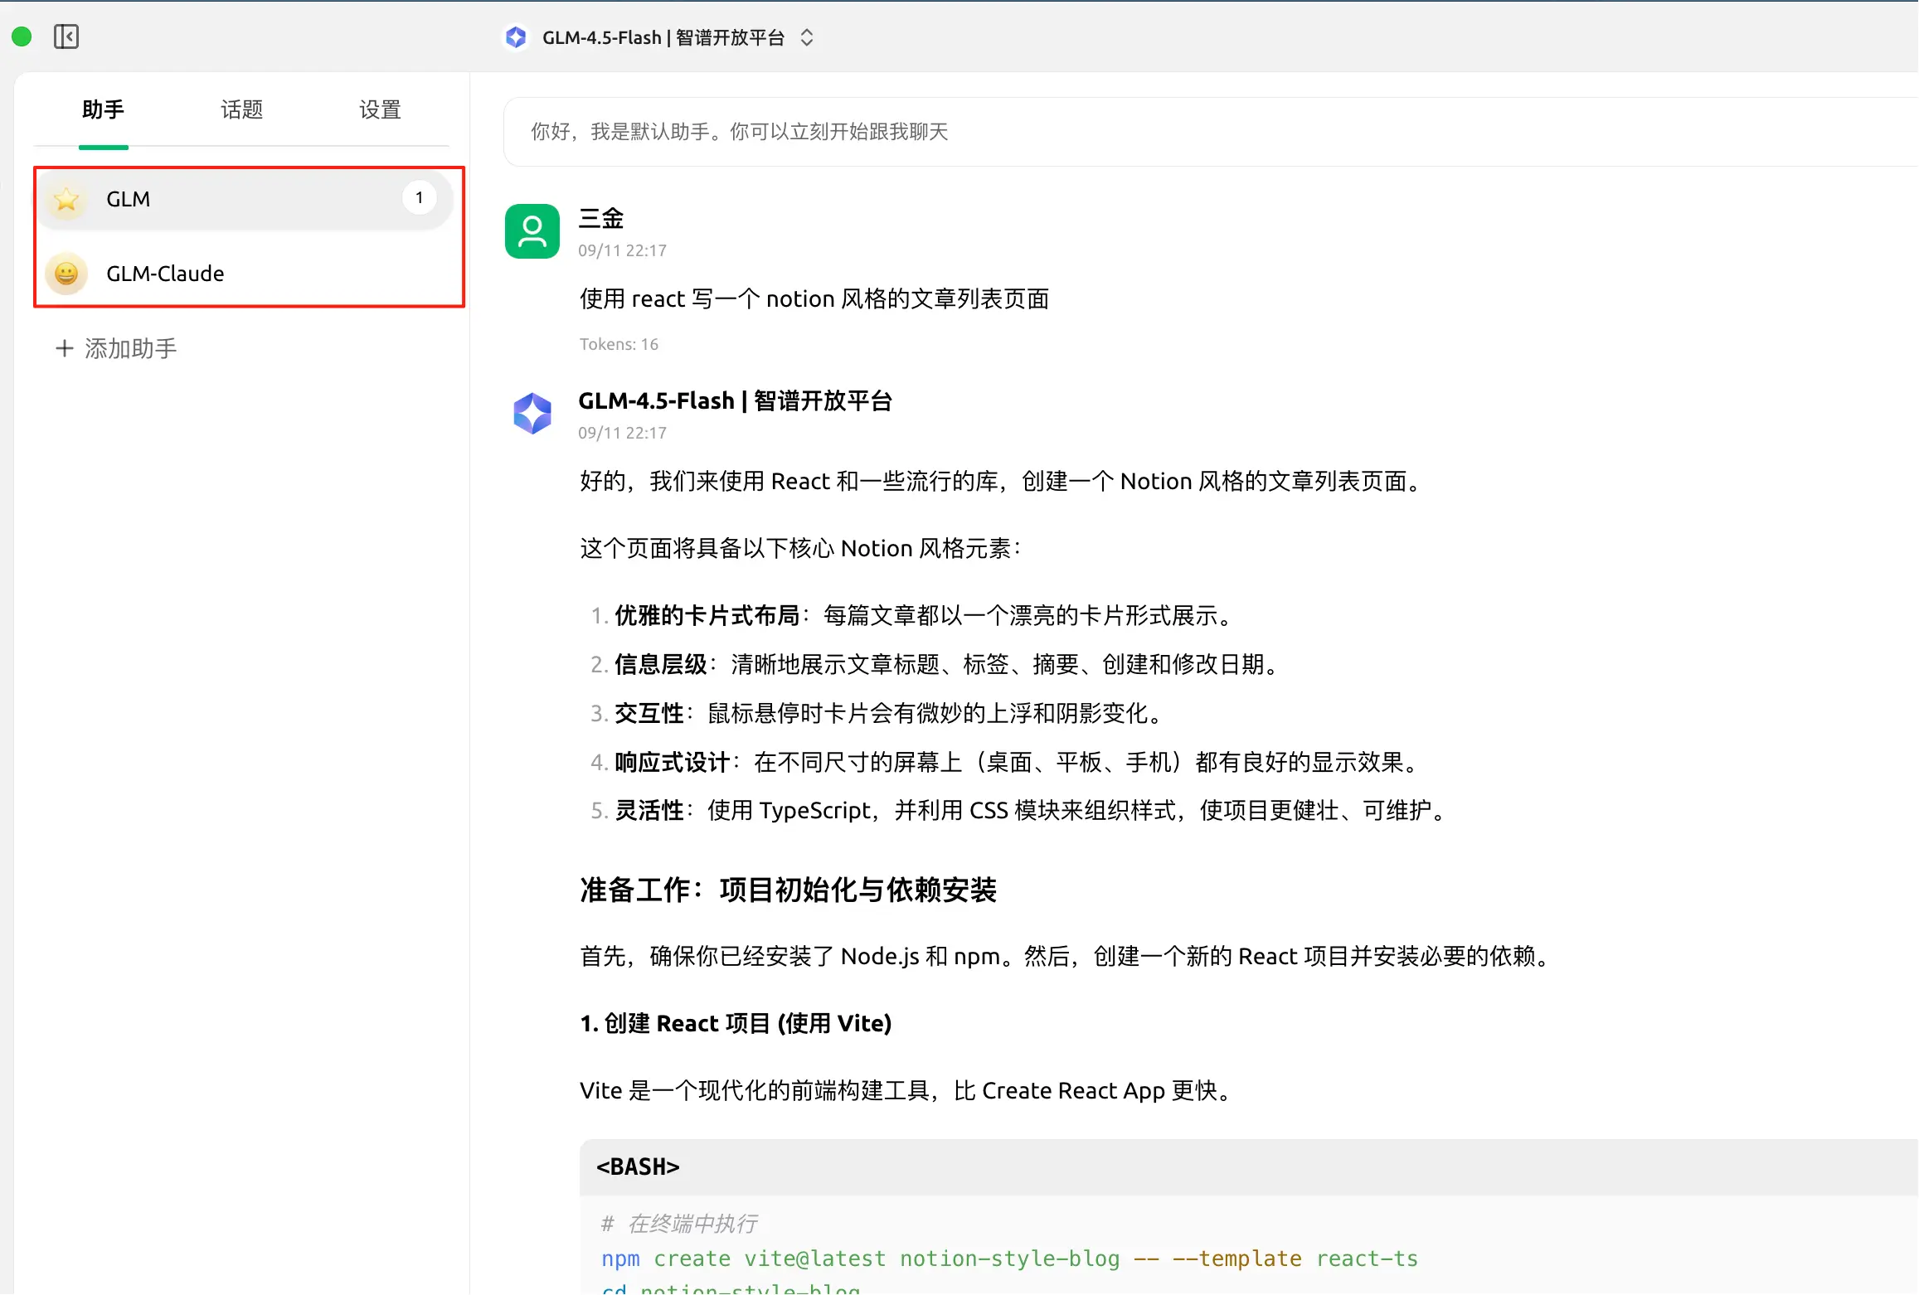Click the code comment 在终端中执行
Screen dimensions: 1919x1295
tap(678, 1224)
